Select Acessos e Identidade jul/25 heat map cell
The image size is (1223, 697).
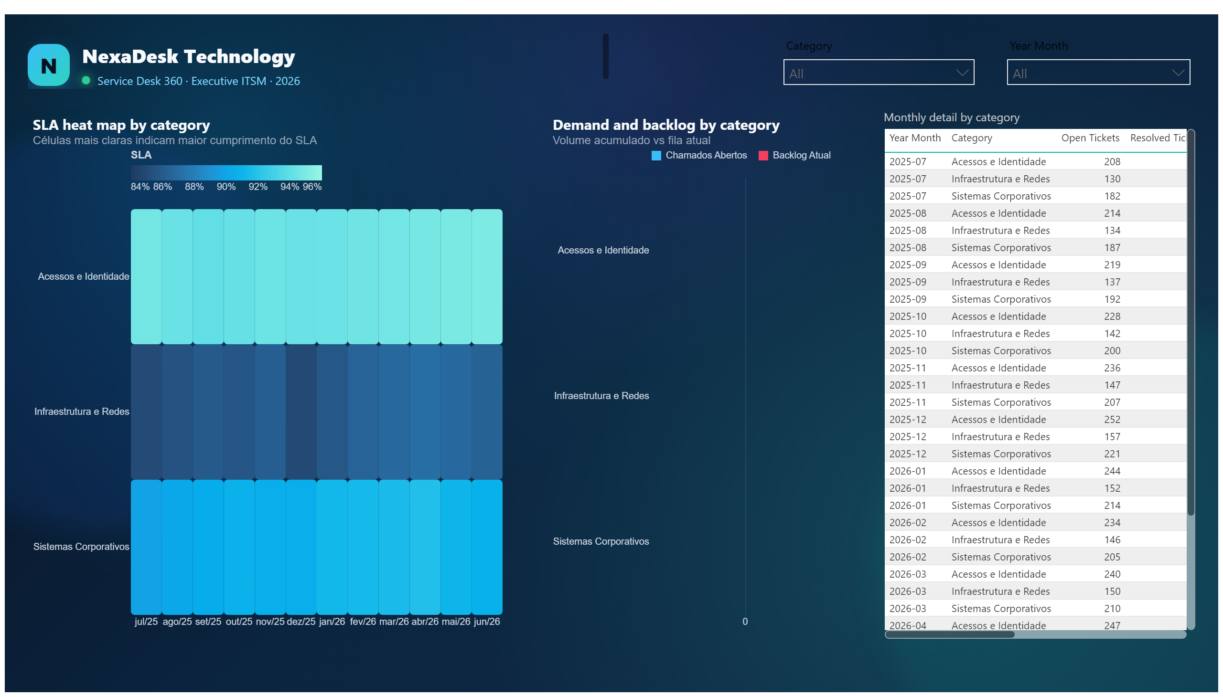click(x=146, y=276)
